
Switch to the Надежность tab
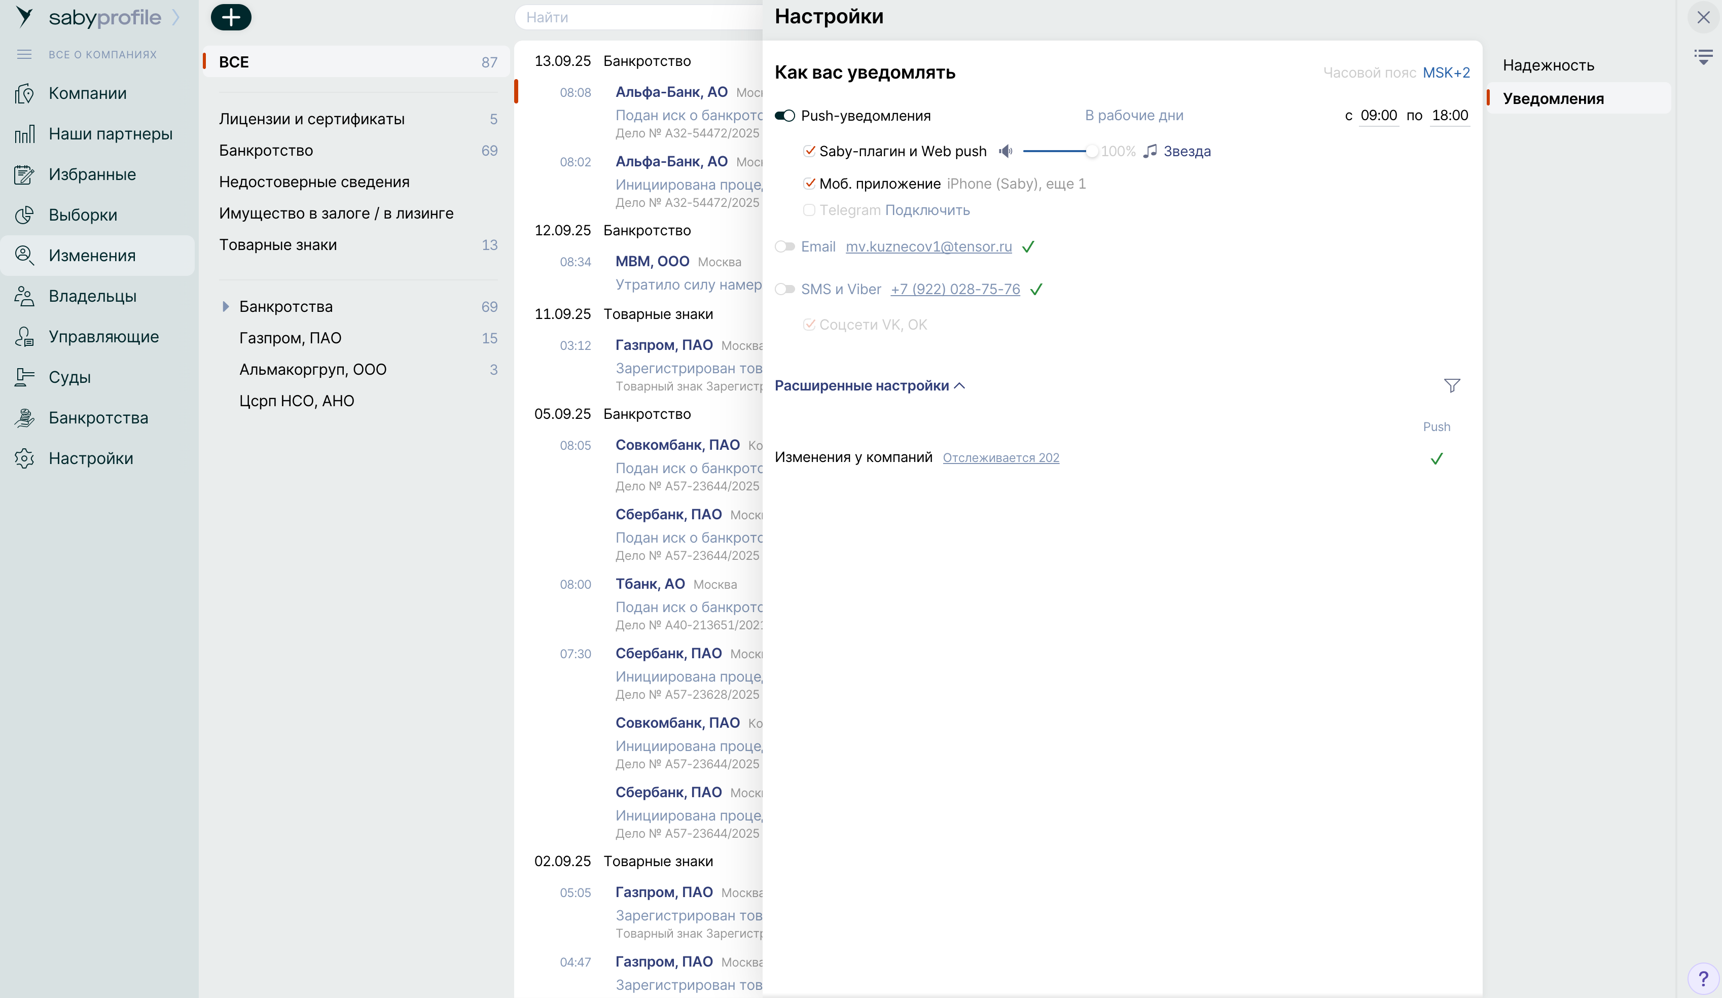[1548, 65]
